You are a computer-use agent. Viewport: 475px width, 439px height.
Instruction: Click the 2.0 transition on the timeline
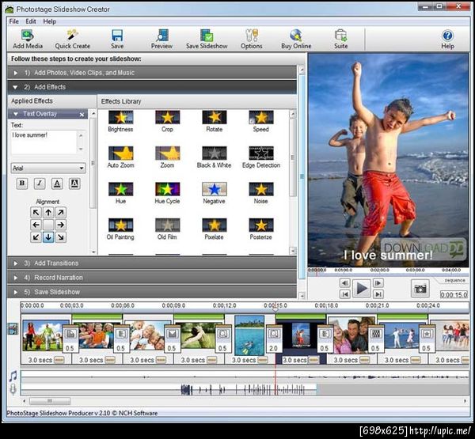(274, 339)
